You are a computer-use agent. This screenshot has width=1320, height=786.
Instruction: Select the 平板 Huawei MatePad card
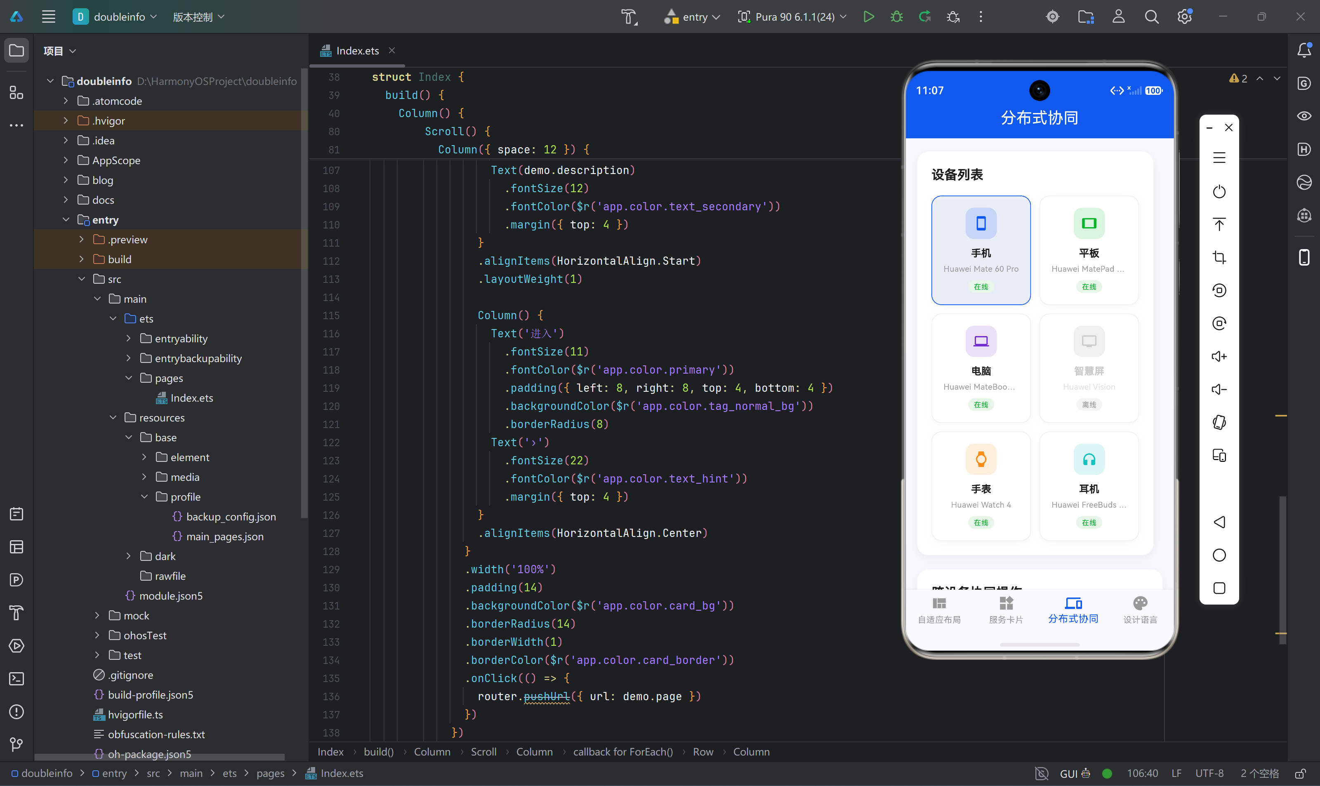[1089, 250]
